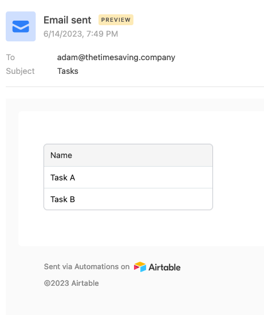Viewport: 264px width, 315px height.
Task: Click the Tasks subject text
Action: click(68, 71)
